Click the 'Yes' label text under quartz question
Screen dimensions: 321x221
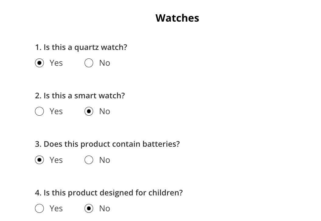point(56,63)
